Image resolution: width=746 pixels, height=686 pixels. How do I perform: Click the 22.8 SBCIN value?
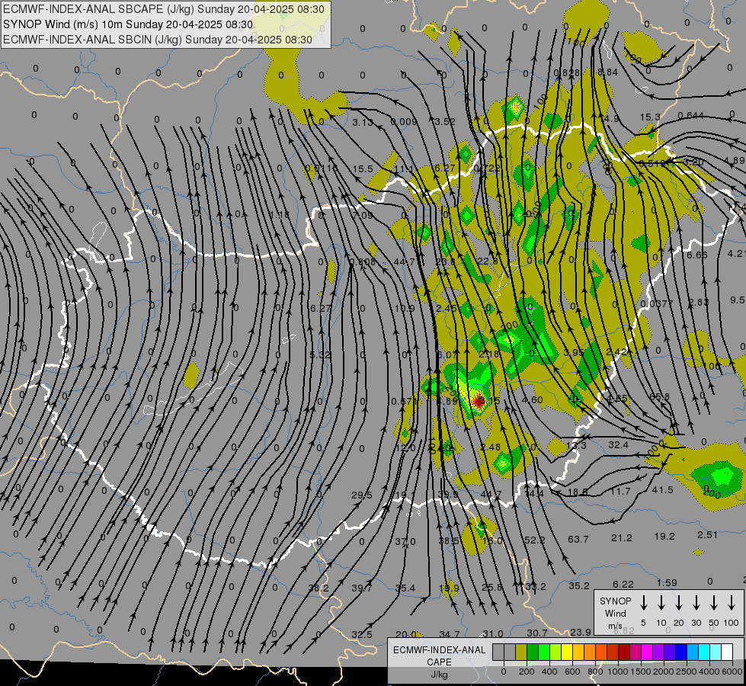tap(488, 261)
